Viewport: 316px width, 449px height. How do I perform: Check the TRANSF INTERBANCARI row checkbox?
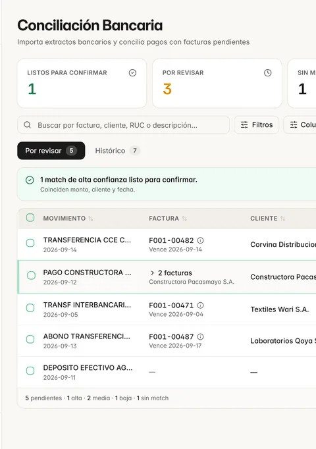(x=30, y=308)
